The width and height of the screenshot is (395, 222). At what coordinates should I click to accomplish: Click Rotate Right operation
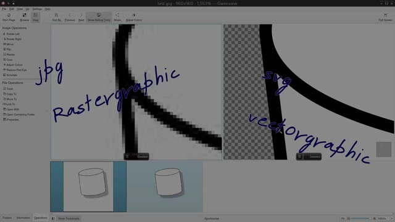12,39
